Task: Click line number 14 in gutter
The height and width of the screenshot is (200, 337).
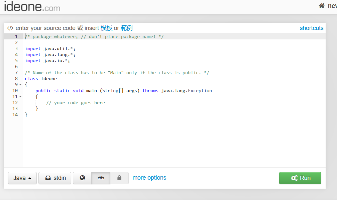Action: click(15, 115)
